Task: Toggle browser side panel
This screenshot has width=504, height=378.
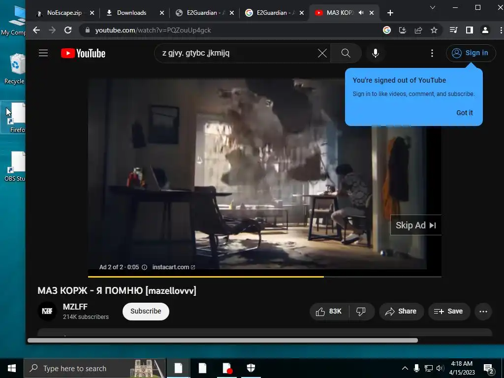Action: tap(469, 30)
